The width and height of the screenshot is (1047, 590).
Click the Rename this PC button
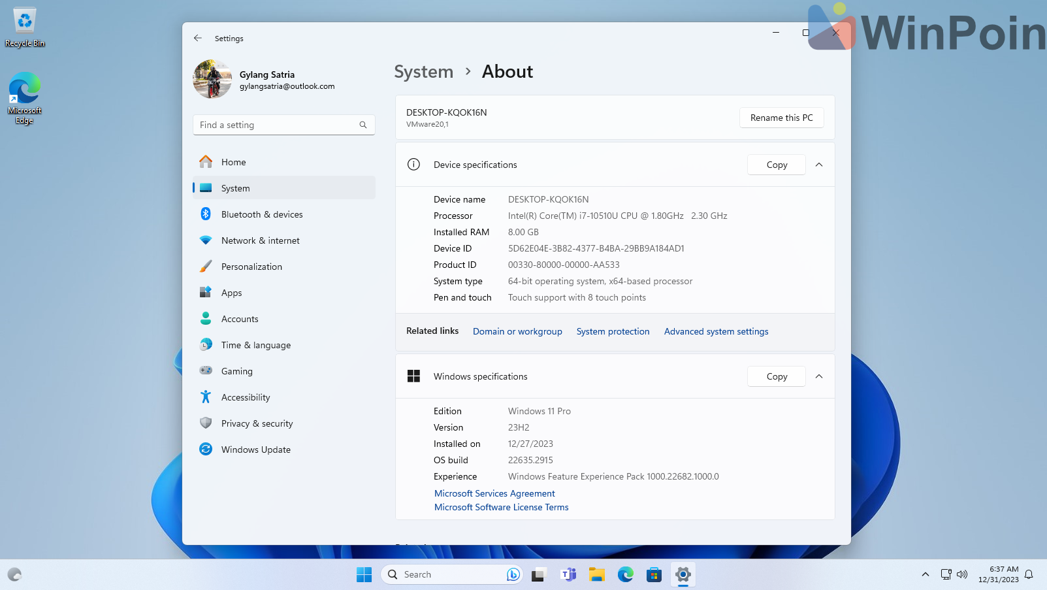point(781,118)
